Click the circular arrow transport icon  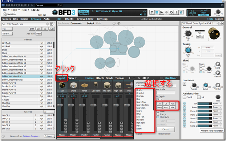(x=171, y=12)
